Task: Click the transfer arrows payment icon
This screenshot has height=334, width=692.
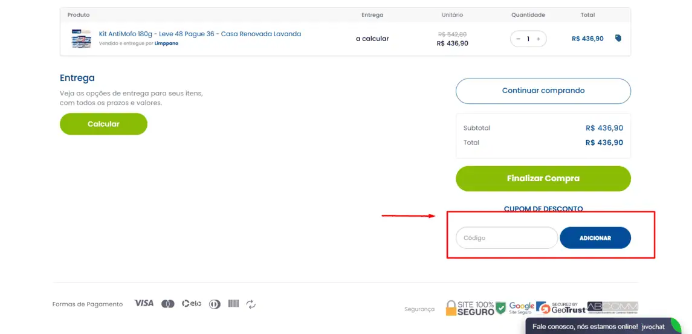Action: 251,304
